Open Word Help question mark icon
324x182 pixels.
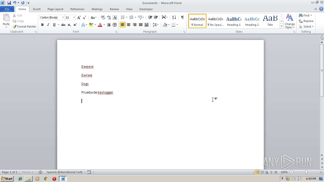(321, 9)
